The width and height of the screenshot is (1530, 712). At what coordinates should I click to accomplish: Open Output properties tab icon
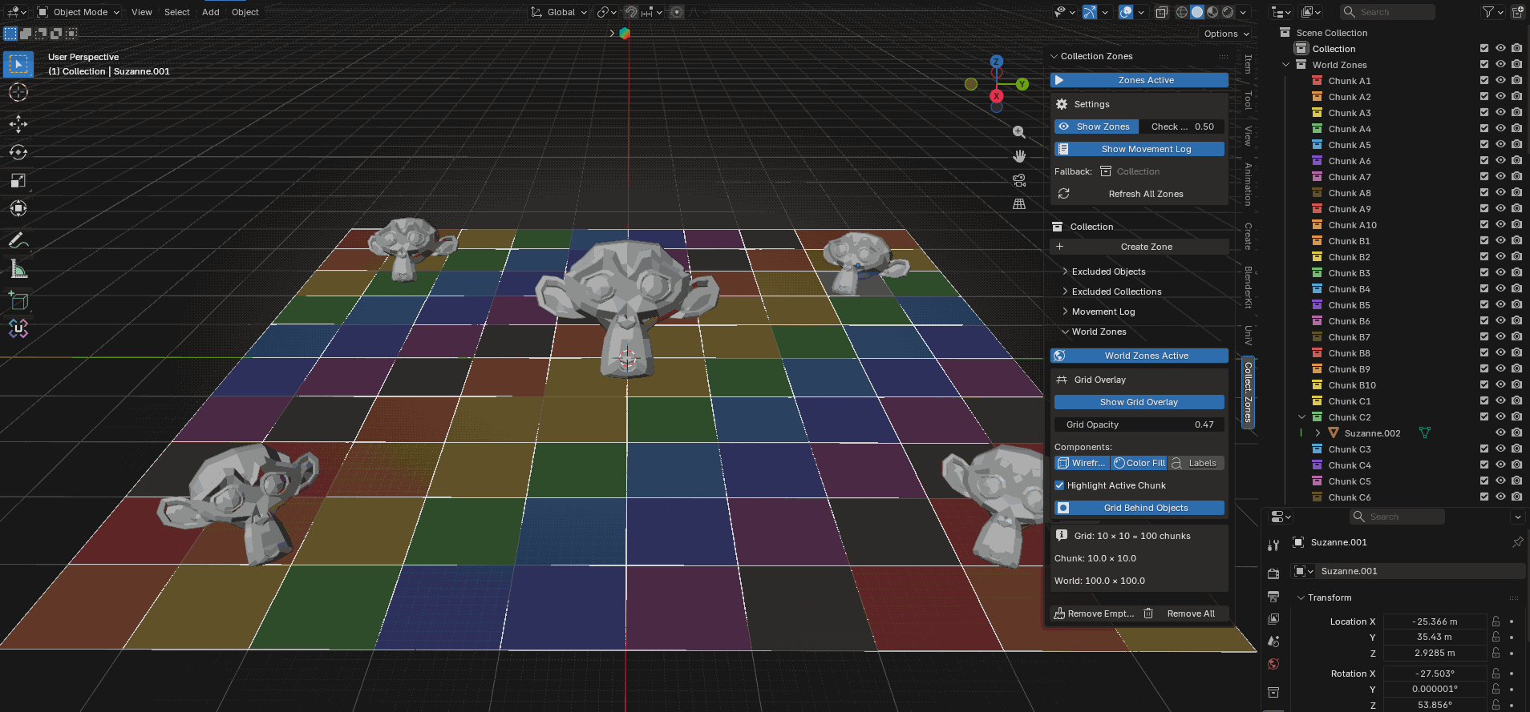(1273, 596)
